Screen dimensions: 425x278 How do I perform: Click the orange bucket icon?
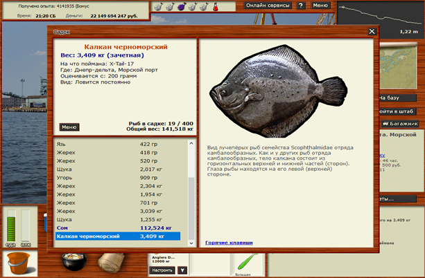click(x=19, y=263)
